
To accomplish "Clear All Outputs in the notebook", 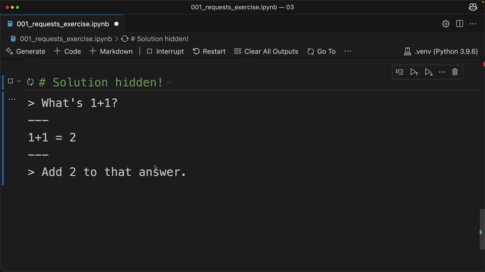I will (x=266, y=51).
